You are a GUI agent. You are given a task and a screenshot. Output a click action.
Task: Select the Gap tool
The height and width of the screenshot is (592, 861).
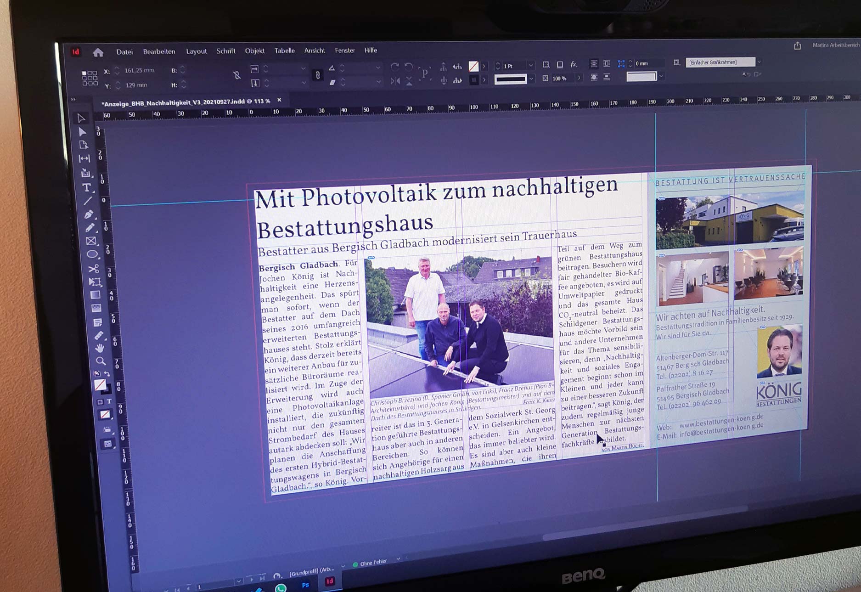(84, 159)
